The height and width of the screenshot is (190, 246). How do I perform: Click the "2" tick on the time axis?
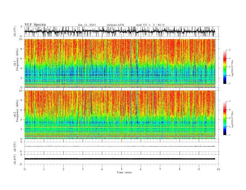tap(63, 169)
